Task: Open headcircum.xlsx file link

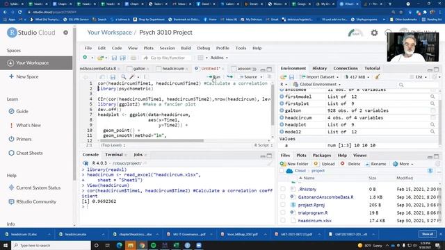Action: 314,221
